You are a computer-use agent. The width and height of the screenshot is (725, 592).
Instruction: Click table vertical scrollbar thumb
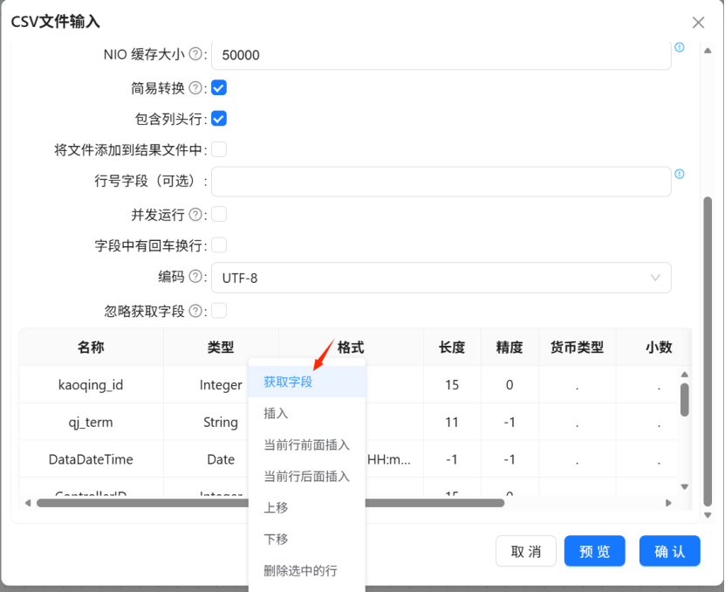pyautogui.click(x=685, y=399)
